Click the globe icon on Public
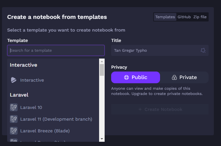The image size is (221, 146). click(126, 77)
